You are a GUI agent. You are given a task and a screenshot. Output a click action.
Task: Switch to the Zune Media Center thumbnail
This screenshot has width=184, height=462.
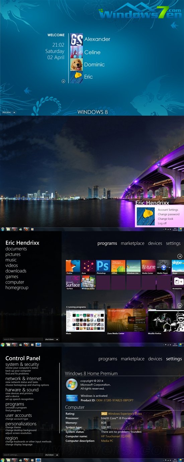point(127,320)
